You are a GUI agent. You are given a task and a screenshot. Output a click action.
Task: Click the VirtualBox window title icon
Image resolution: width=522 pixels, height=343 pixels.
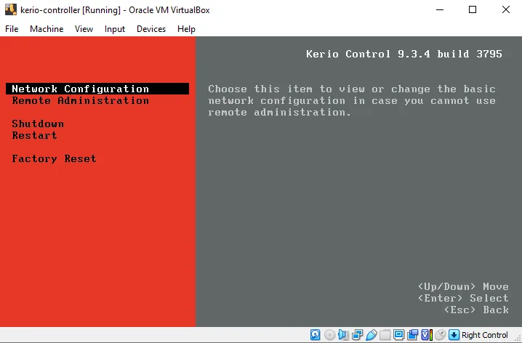(x=10, y=9)
